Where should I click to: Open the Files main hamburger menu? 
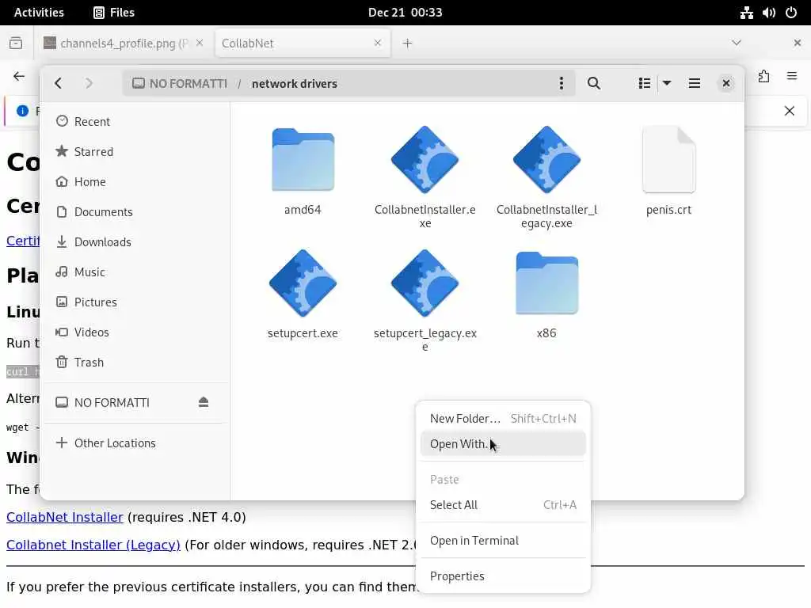click(695, 83)
